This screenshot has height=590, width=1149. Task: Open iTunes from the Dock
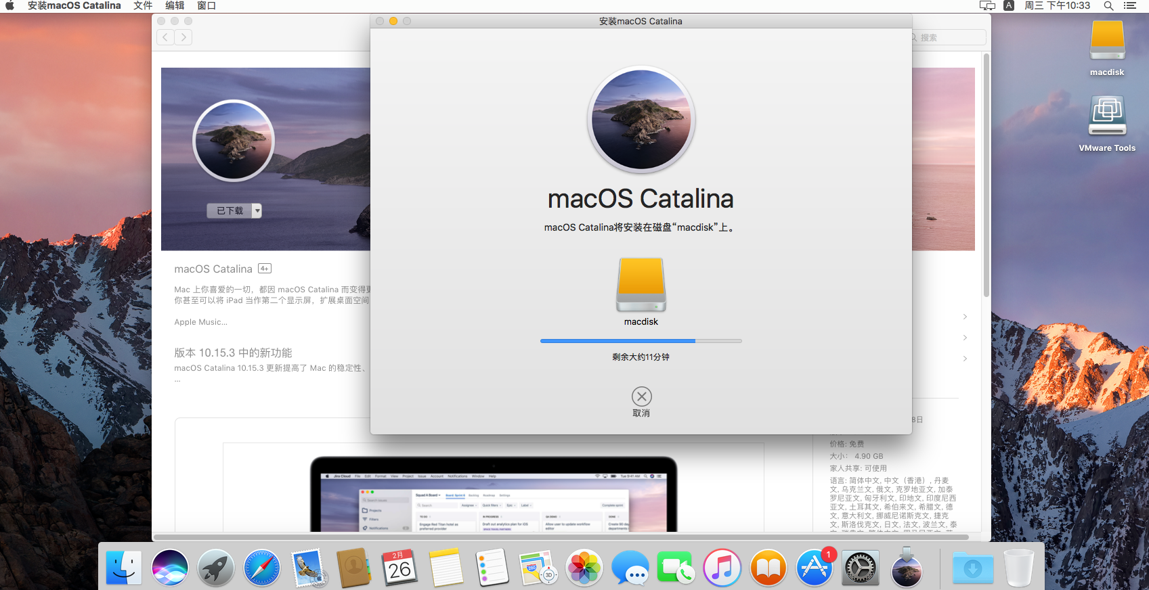722,567
